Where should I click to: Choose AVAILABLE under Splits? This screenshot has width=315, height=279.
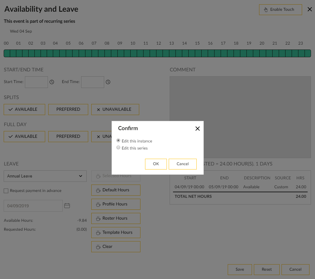click(24, 110)
